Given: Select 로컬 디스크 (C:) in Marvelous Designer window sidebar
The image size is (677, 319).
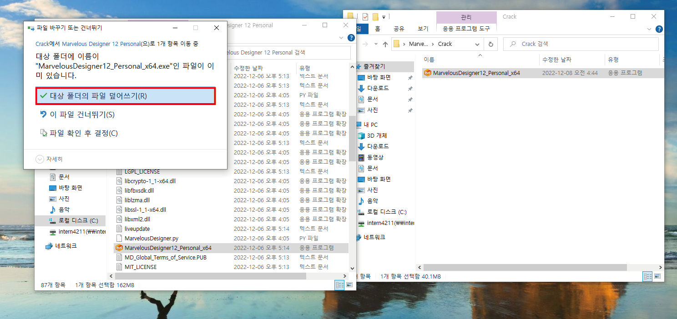Looking at the screenshot, I should point(78,220).
